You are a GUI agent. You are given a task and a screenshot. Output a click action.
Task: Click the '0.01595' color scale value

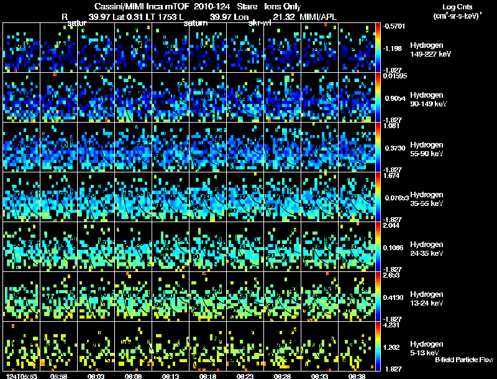[394, 76]
